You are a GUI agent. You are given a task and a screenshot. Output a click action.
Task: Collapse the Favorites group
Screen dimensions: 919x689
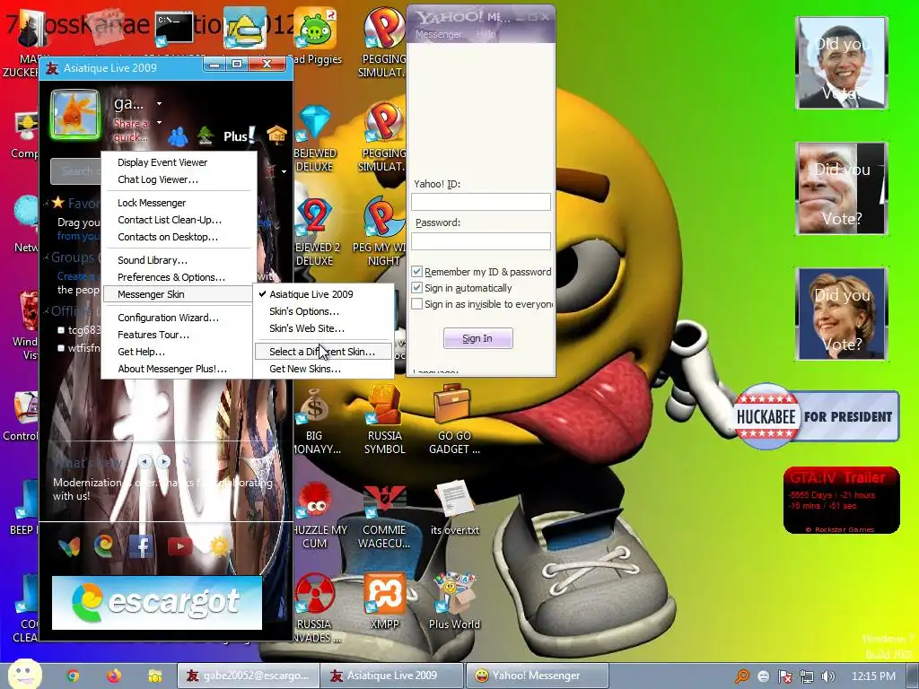46,204
